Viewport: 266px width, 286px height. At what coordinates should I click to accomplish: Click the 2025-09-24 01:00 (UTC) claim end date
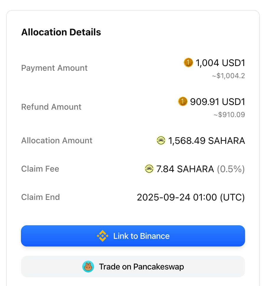(x=191, y=197)
